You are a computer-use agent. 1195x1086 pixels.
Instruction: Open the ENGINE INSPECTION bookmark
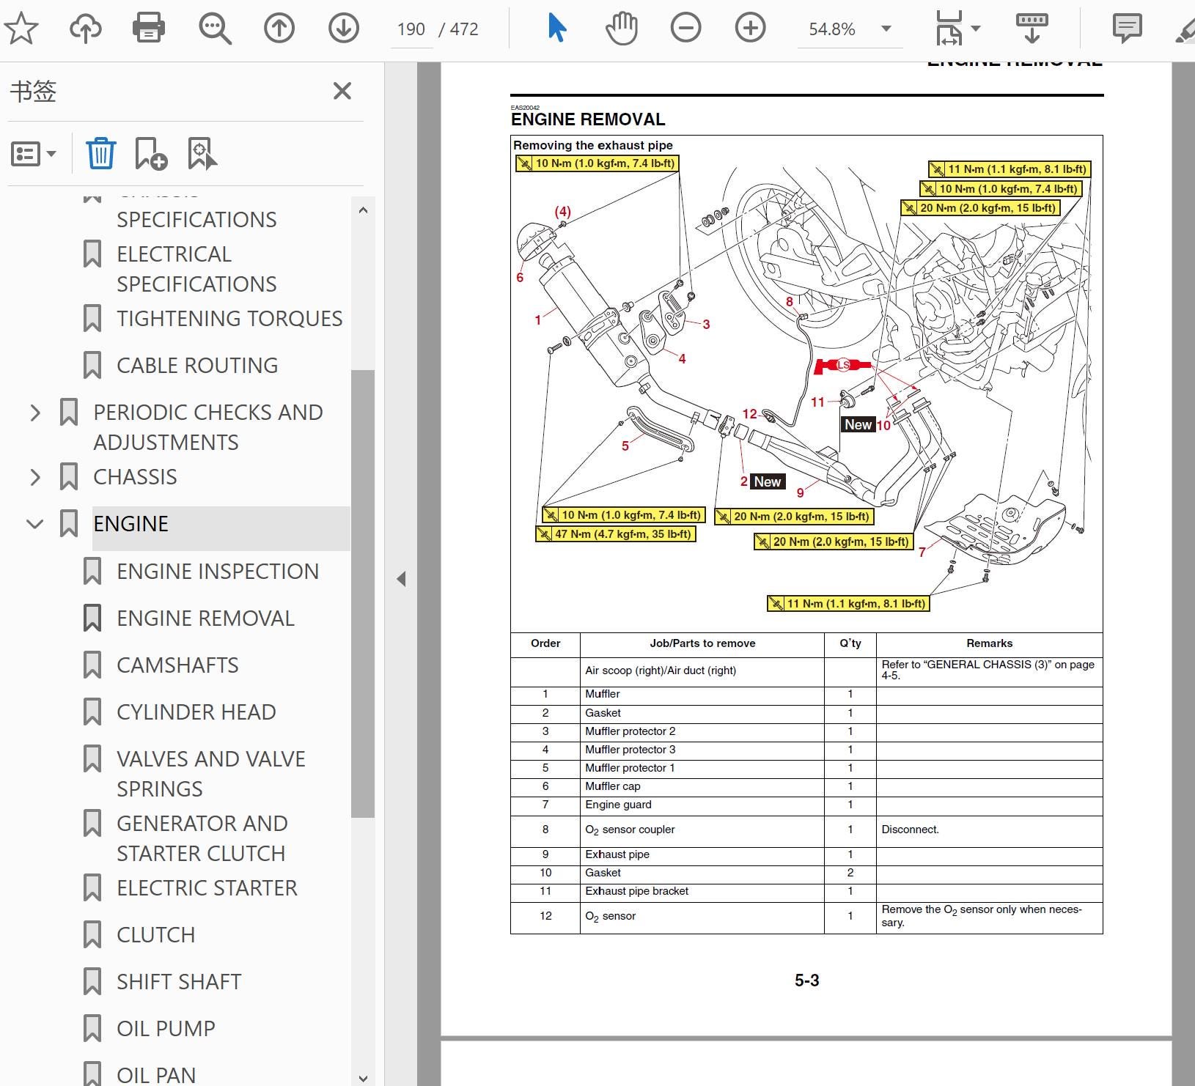tap(218, 571)
